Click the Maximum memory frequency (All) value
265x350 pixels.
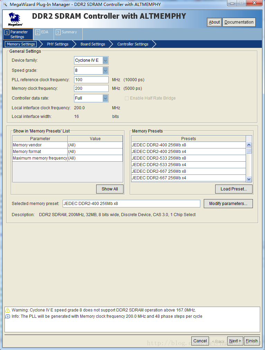[95, 158]
